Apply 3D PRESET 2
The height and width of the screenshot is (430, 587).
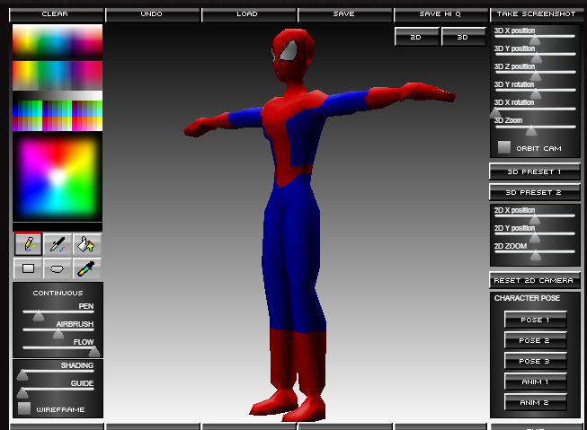click(535, 192)
